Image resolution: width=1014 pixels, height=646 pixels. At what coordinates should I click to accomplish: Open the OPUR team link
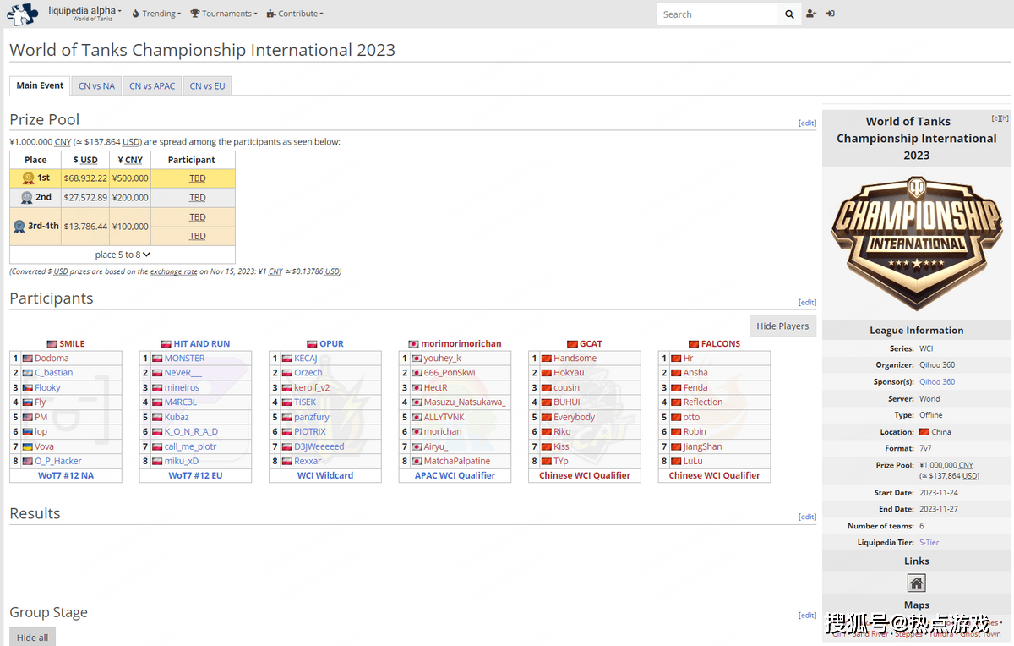(x=331, y=344)
